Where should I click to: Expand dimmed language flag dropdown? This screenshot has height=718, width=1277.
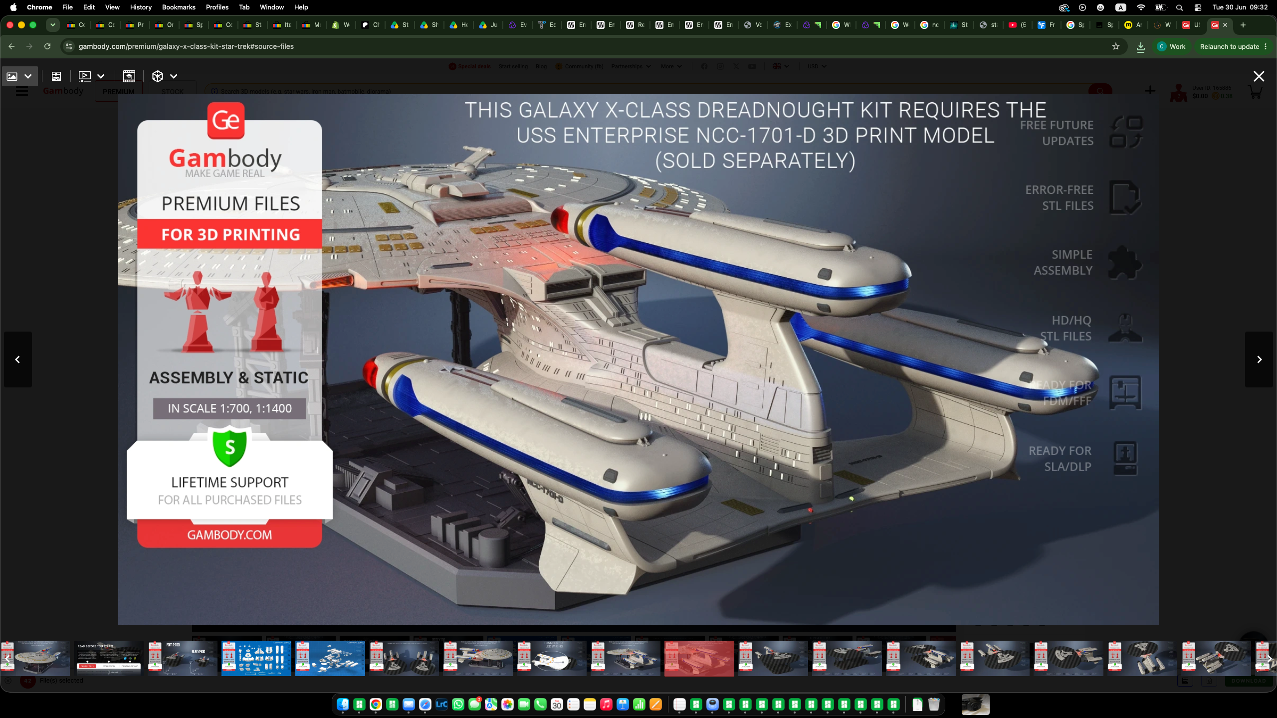pos(781,66)
